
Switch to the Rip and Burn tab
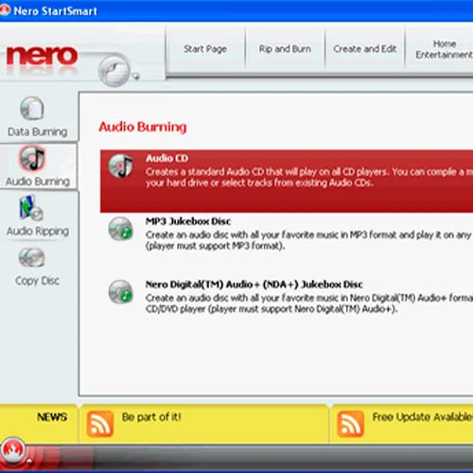pyautogui.click(x=285, y=49)
